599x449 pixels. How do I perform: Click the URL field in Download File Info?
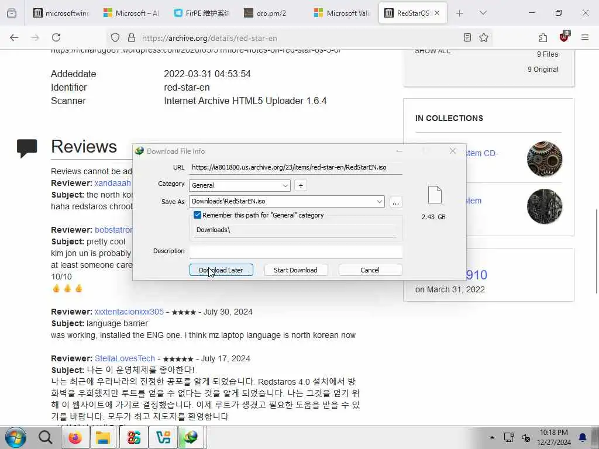pyautogui.click(x=295, y=167)
